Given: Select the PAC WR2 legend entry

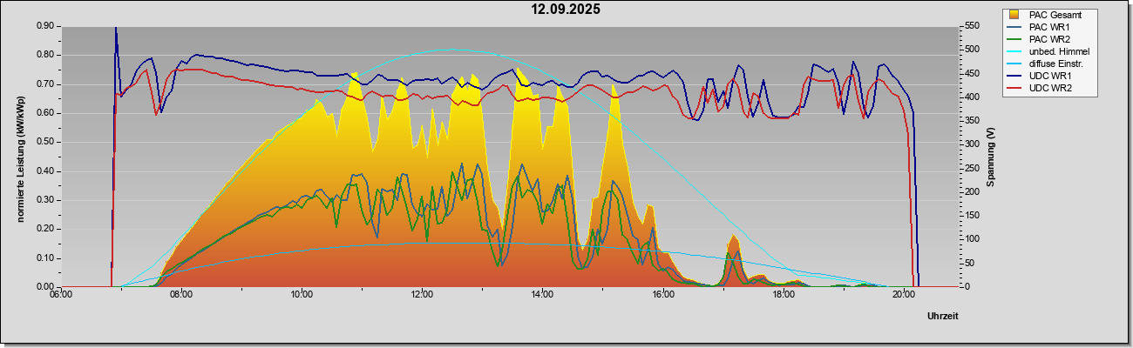Looking at the screenshot, I should point(1048,39).
